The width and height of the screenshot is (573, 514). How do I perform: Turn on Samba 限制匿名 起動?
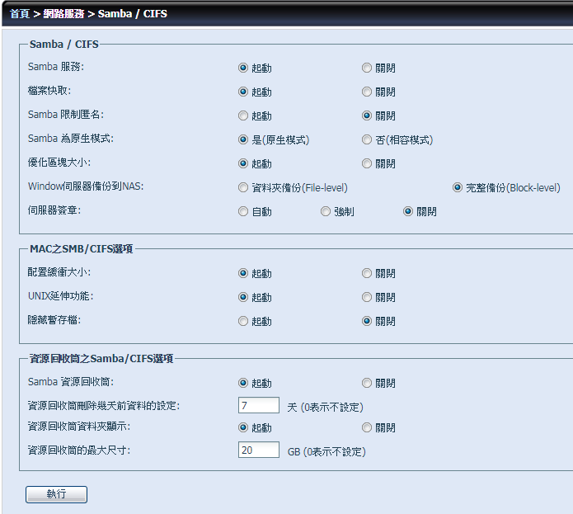pos(243,116)
